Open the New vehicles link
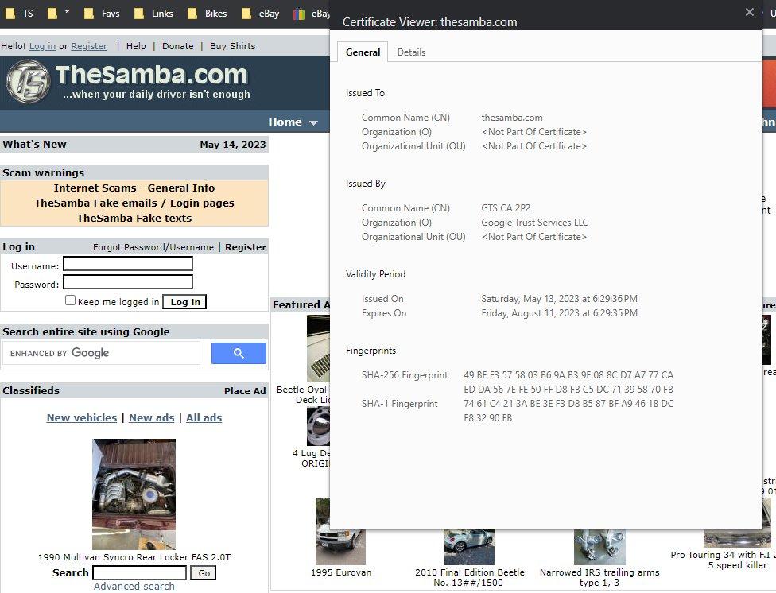 coord(81,417)
